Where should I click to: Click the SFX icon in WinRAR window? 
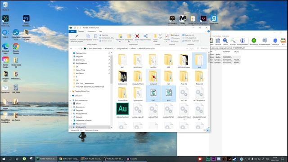[283, 40]
